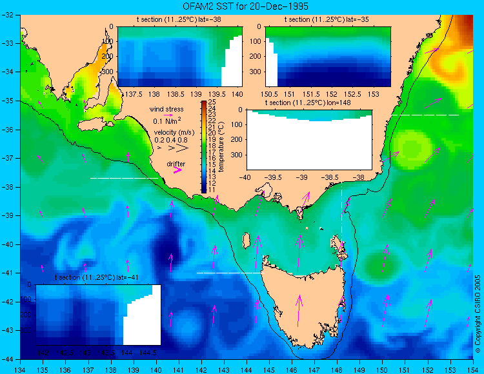484x374 pixels.
Task: Open the lon=148 temperature section inset
Action: pyautogui.click(x=309, y=140)
